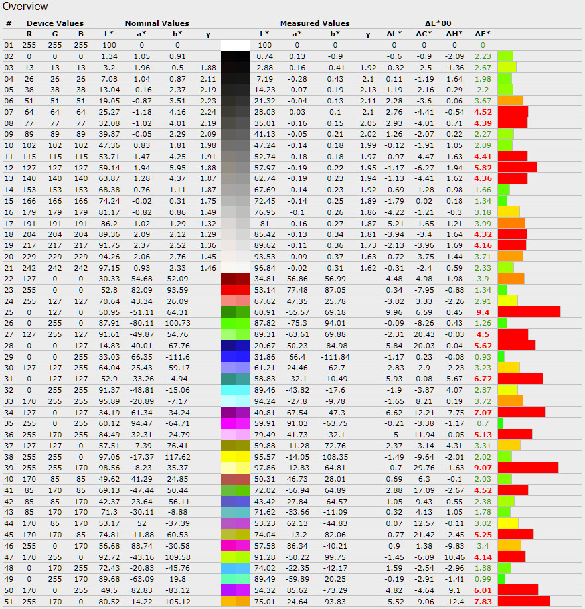This screenshot has width=585, height=609.
Task: Click the Overview heading
Action: pyautogui.click(x=26, y=7)
